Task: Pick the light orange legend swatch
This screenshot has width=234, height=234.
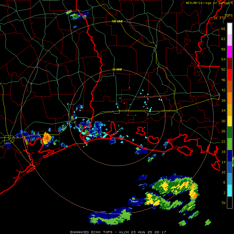Action: pyautogui.click(x=230, y=98)
